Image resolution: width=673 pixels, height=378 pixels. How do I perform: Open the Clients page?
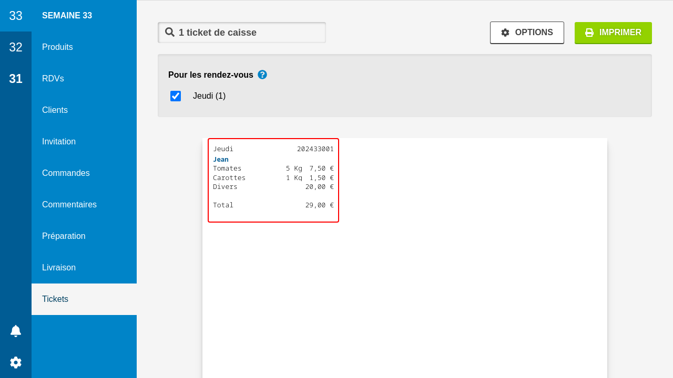[x=55, y=110]
